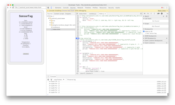Viewport: 175px width, 105px height.
Task: Click the step over function icon
Action: (148, 13)
